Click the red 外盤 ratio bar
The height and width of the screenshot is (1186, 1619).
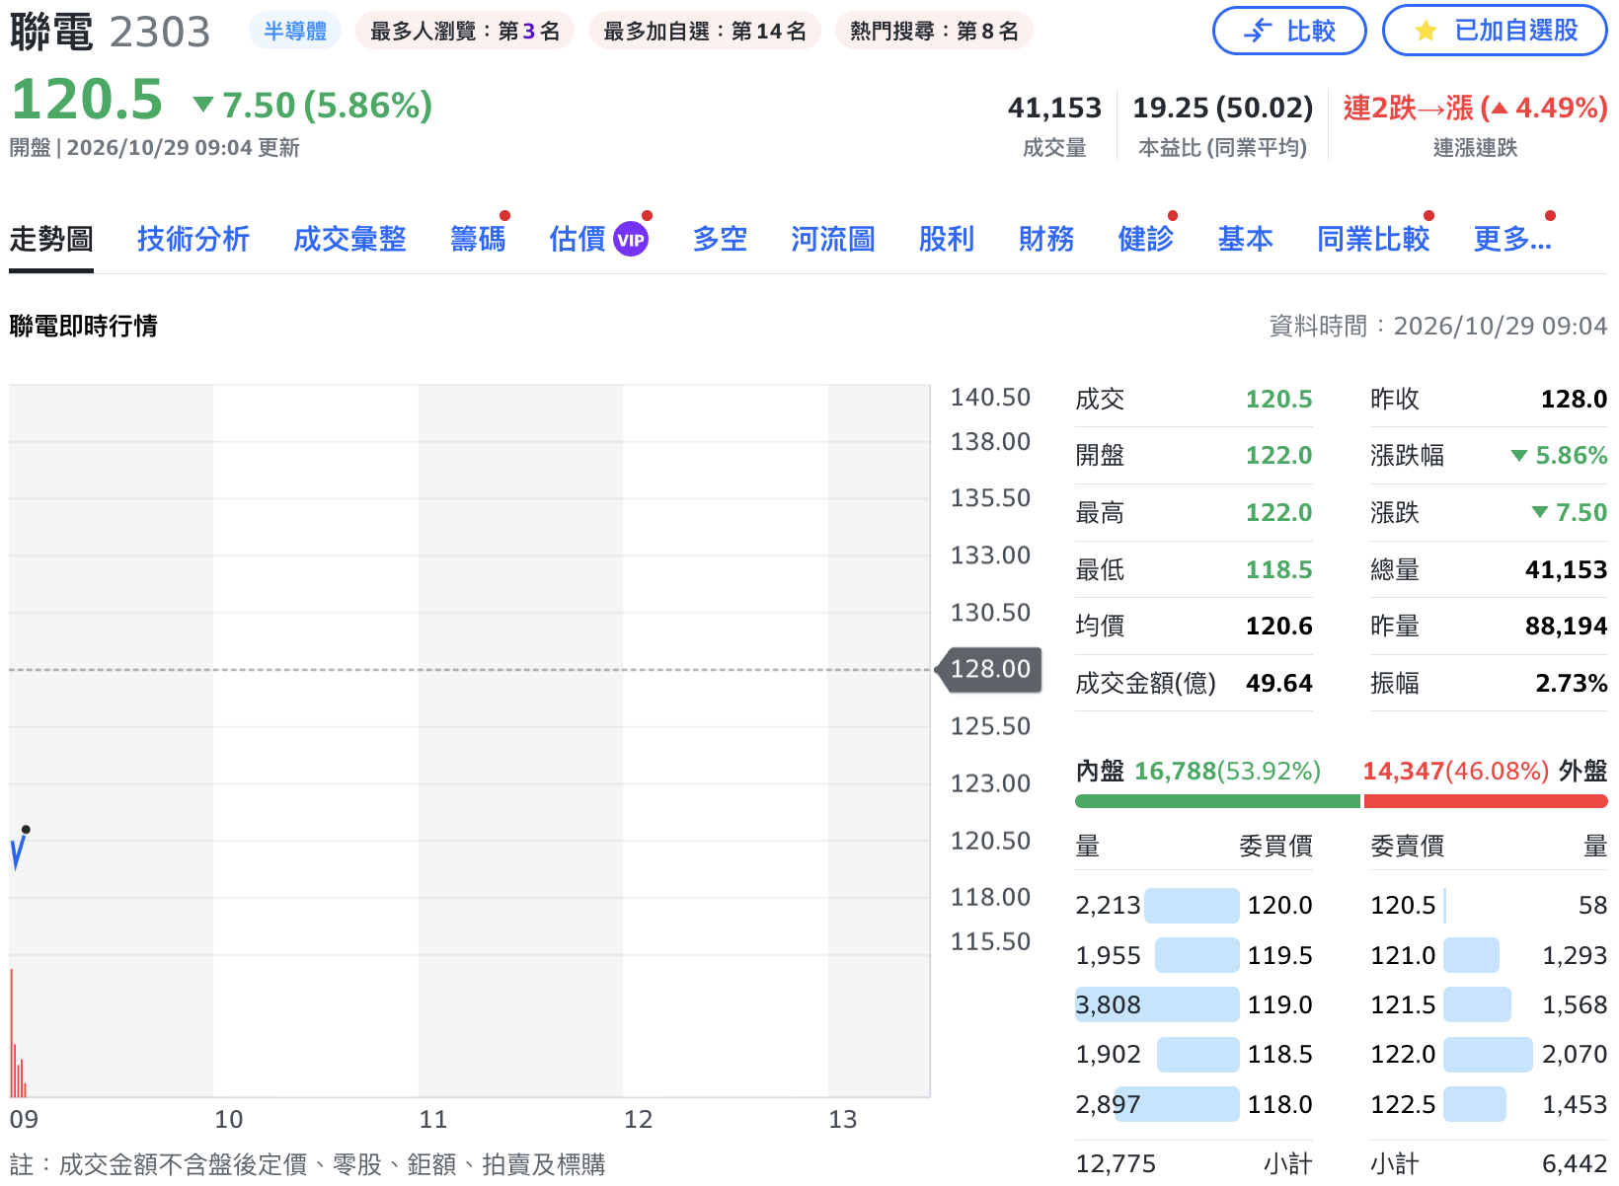(x=1486, y=801)
